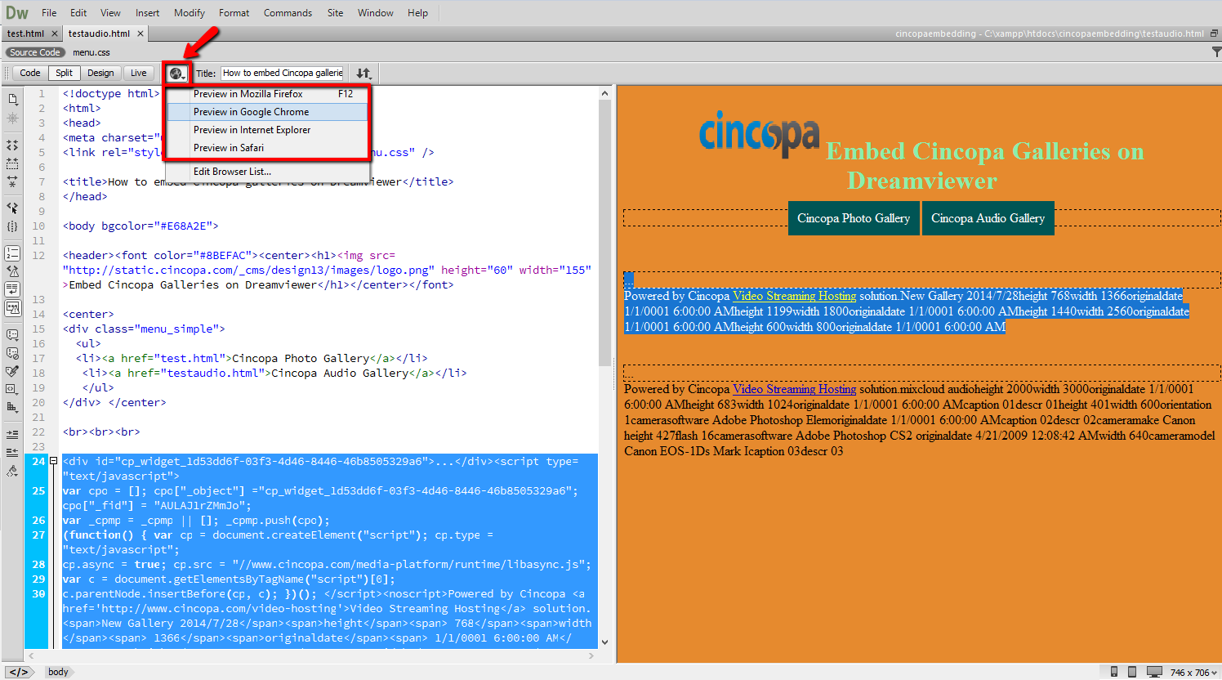The height and width of the screenshot is (680, 1222).
Task: Choose Preview in Google Chrome
Action: tap(252, 112)
